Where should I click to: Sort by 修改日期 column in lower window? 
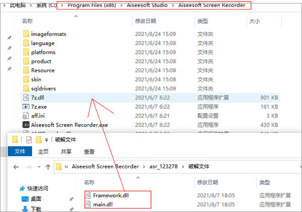click(x=207, y=182)
